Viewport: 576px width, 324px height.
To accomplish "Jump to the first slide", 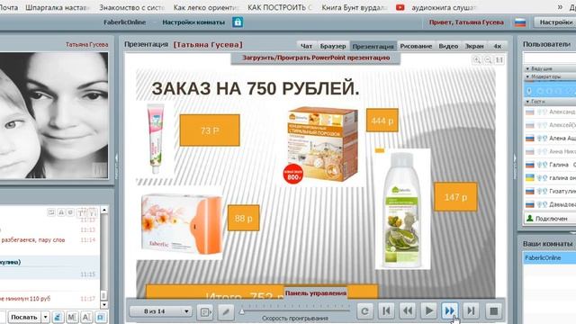I will pyautogui.click(x=386, y=311).
